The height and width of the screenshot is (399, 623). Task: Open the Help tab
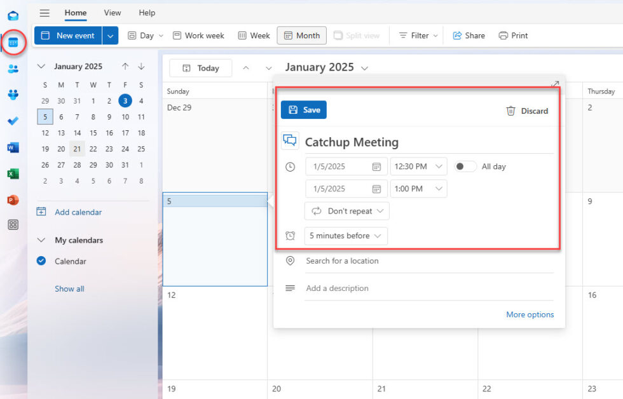147,13
